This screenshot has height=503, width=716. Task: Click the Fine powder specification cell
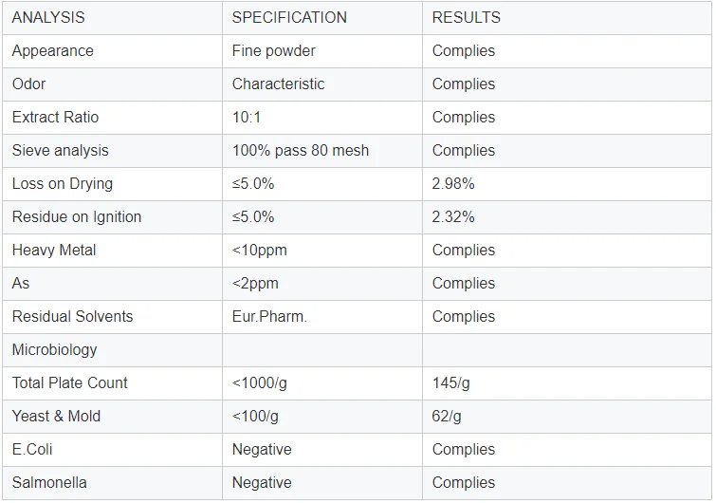[x=274, y=51]
